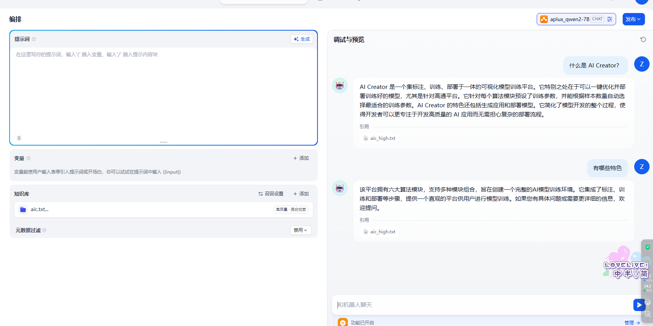The image size is (653, 326).
Task: Open the aic_high.txt citation under the second answer
Action: coord(379,232)
